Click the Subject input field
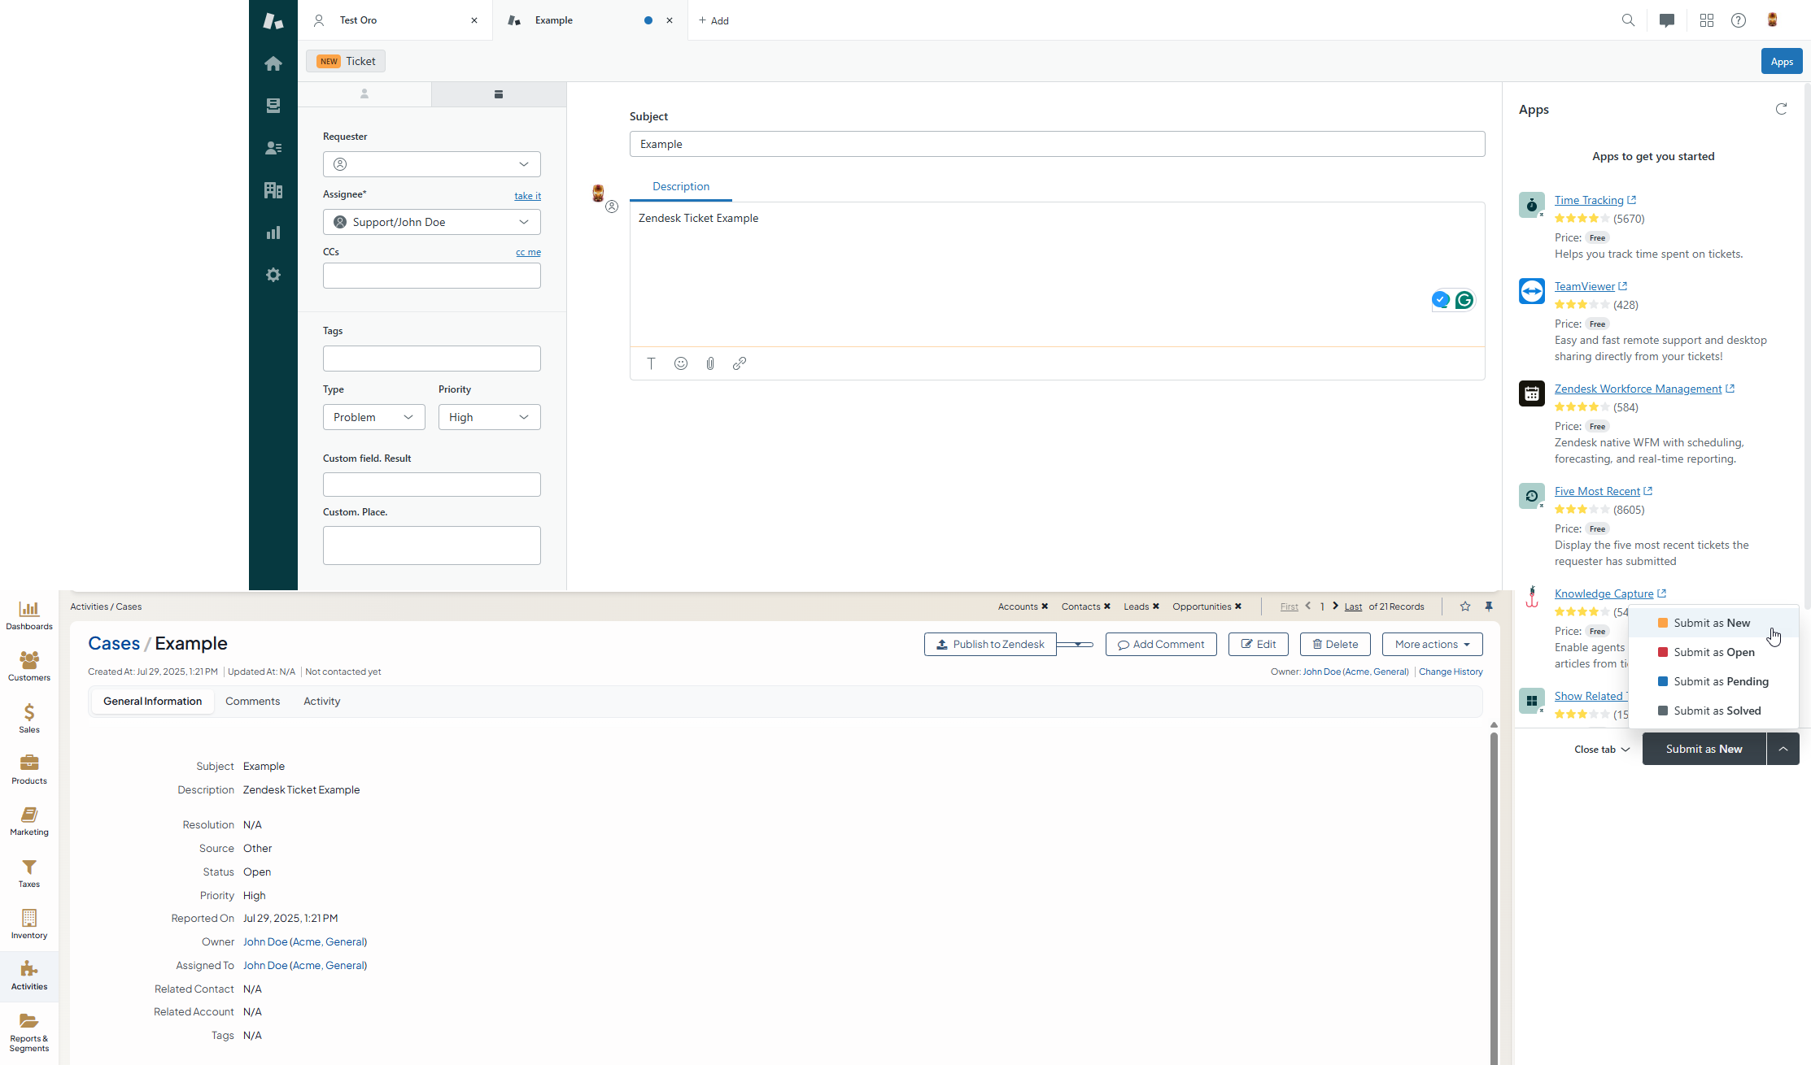The width and height of the screenshot is (1811, 1065). pos(1057,144)
